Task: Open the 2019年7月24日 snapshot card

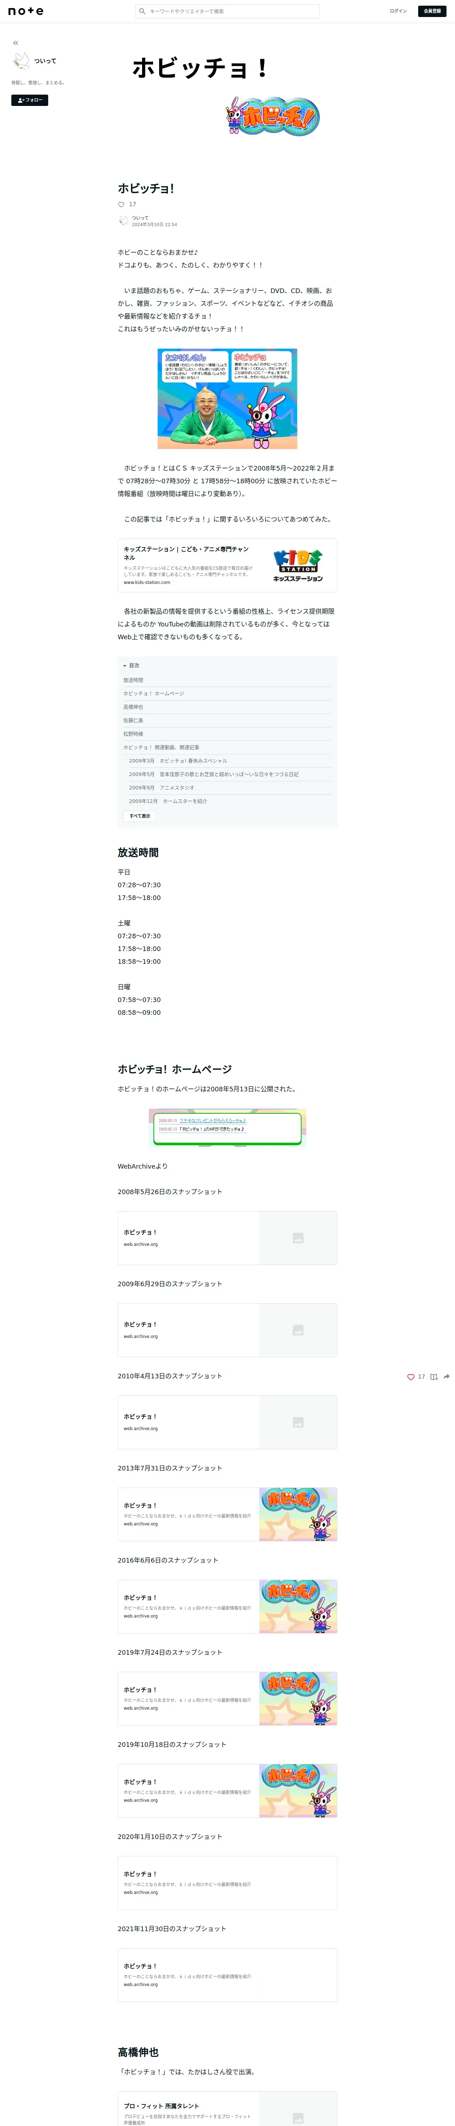Action: (227, 1698)
